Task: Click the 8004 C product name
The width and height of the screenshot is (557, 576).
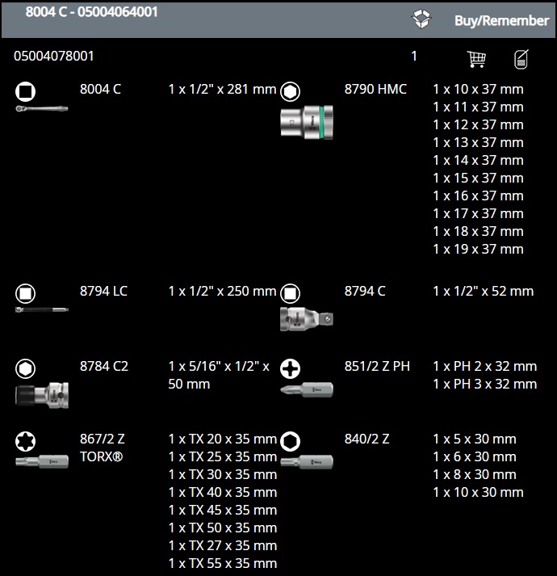Action: [x=100, y=89]
